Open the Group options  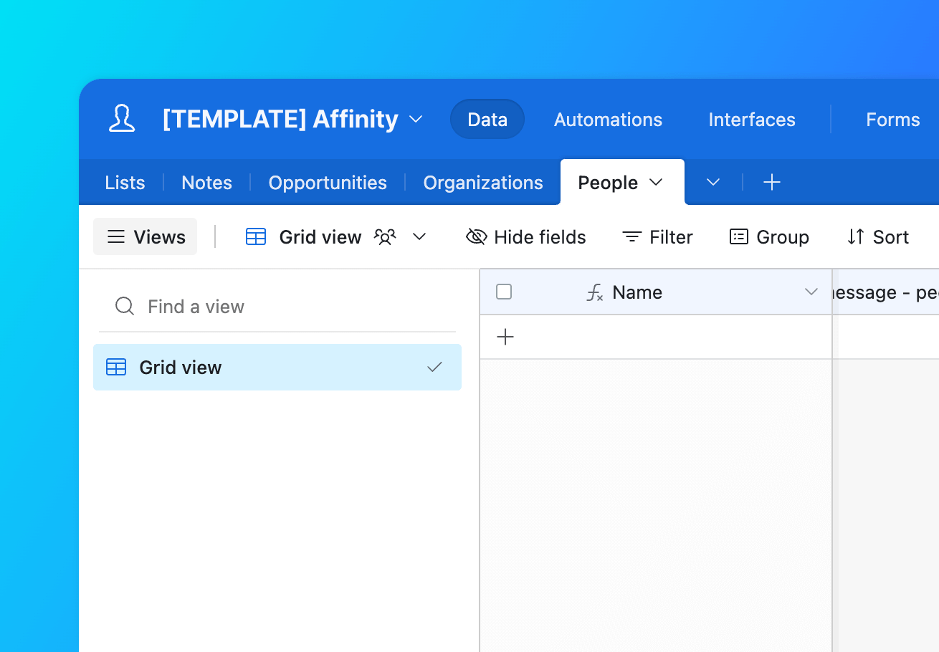click(x=769, y=237)
